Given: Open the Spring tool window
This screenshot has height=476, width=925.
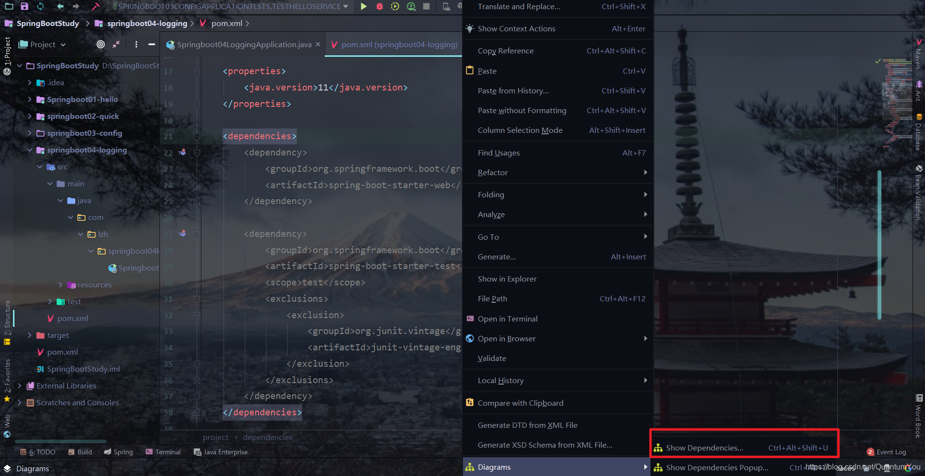Looking at the screenshot, I should coord(119,452).
